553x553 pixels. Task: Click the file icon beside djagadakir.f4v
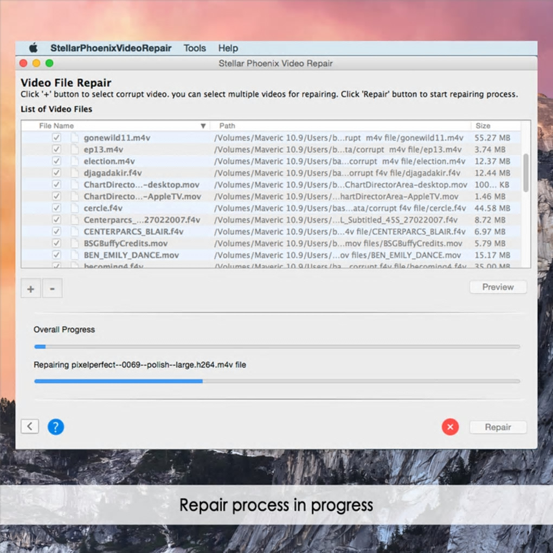(x=74, y=173)
